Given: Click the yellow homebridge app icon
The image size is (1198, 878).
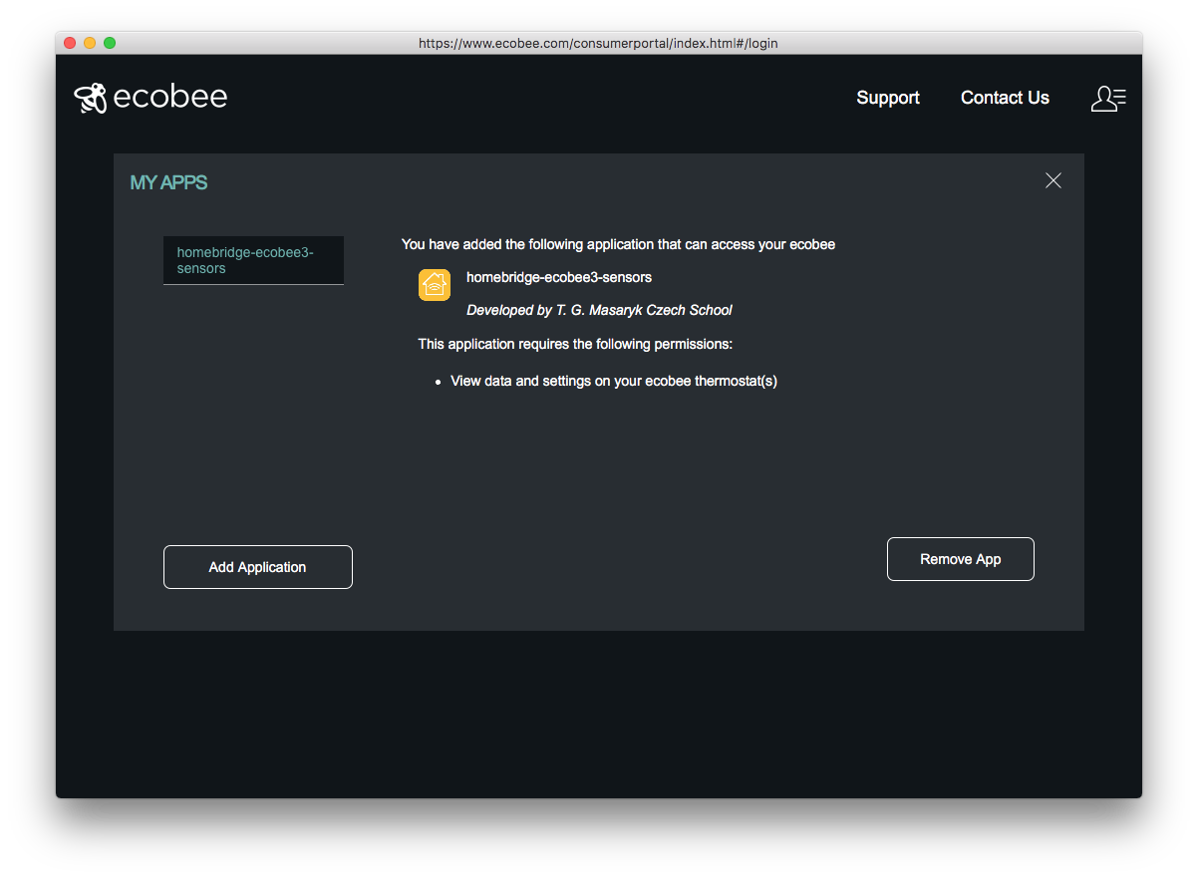Looking at the screenshot, I should tap(435, 285).
